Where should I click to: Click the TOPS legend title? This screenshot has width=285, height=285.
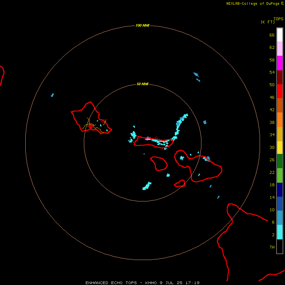pos(278,19)
